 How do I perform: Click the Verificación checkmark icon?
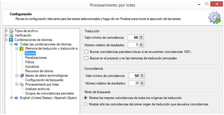[x=11, y=35]
